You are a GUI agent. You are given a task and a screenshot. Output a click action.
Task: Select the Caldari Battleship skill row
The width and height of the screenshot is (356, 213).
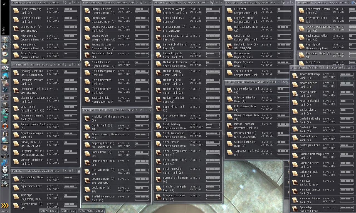(x=323, y=120)
